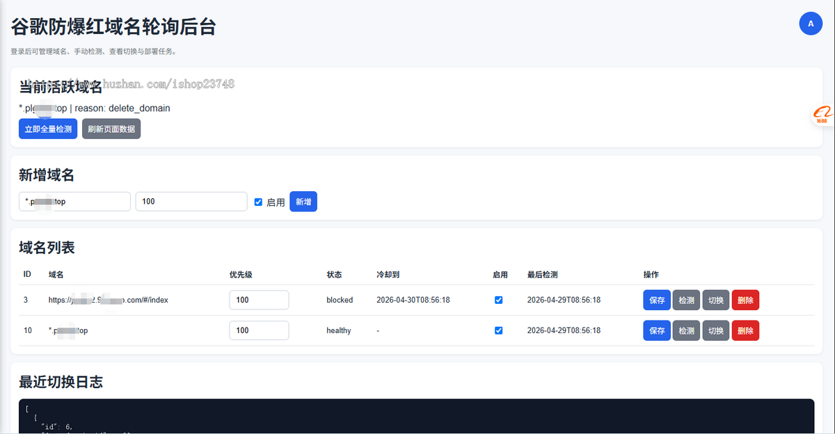The width and height of the screenshot is (835, 434).
Task: Delete the ID 3 domain row
Action: 745,300
